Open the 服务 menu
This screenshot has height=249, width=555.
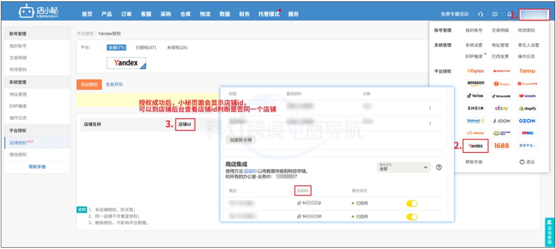[293, 14]
